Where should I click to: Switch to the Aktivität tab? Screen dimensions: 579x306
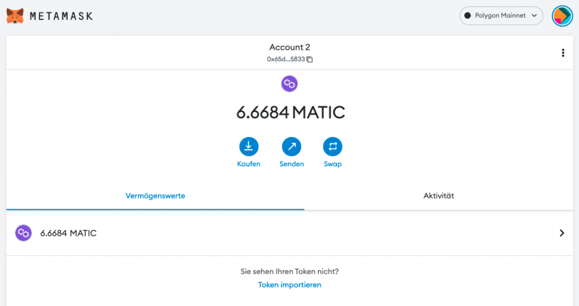(x=438, y=196)
